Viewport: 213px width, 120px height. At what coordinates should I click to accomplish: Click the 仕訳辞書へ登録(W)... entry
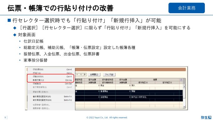[x=51, y=105]
